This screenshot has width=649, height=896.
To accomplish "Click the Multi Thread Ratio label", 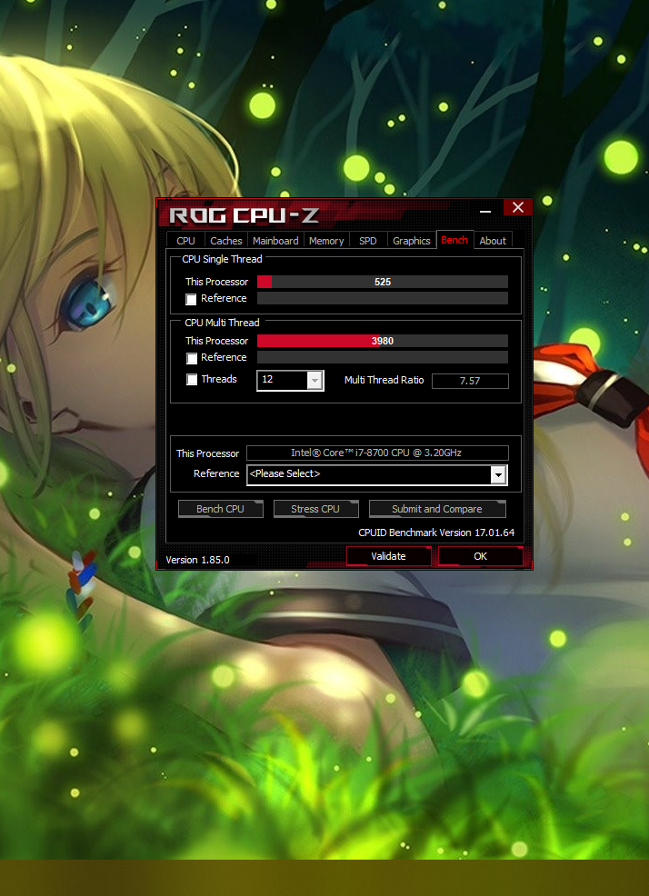I will click(384, 380).
